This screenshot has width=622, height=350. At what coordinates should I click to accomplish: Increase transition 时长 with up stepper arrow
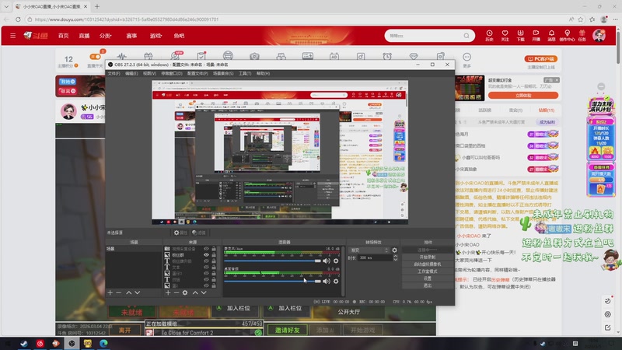(x=396, y=256)
